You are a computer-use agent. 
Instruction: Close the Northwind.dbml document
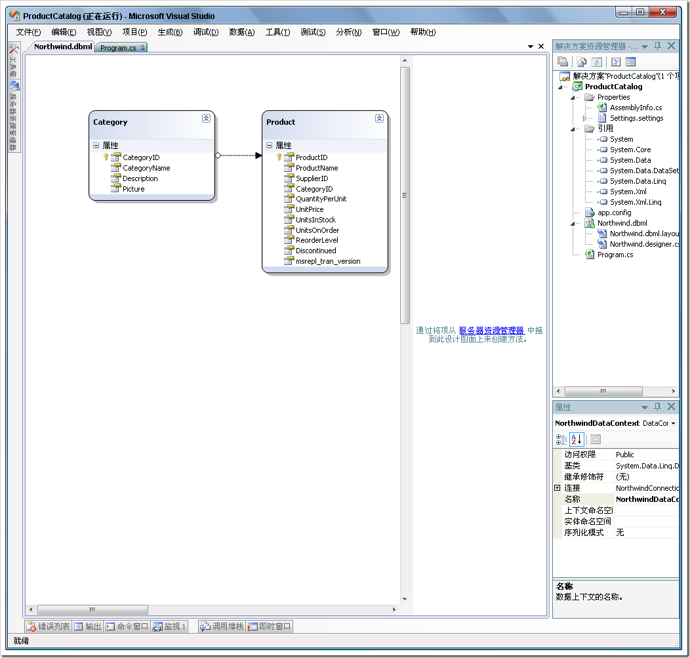click(x=541, y=46)
